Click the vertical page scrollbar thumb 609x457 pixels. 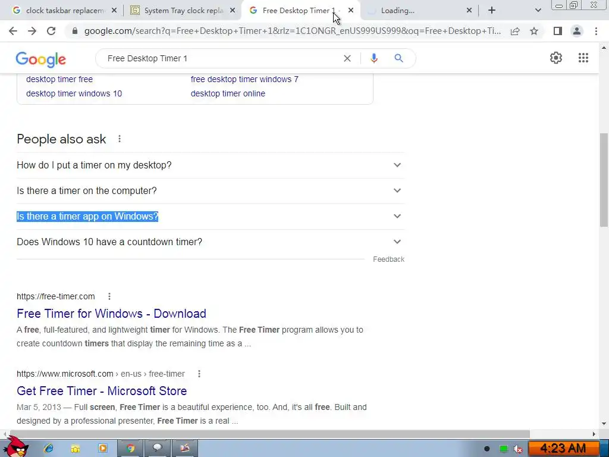(604, 180)
